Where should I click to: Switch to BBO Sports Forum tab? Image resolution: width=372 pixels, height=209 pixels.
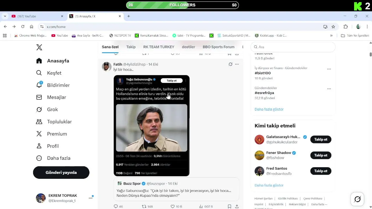[x=219, y=47]
